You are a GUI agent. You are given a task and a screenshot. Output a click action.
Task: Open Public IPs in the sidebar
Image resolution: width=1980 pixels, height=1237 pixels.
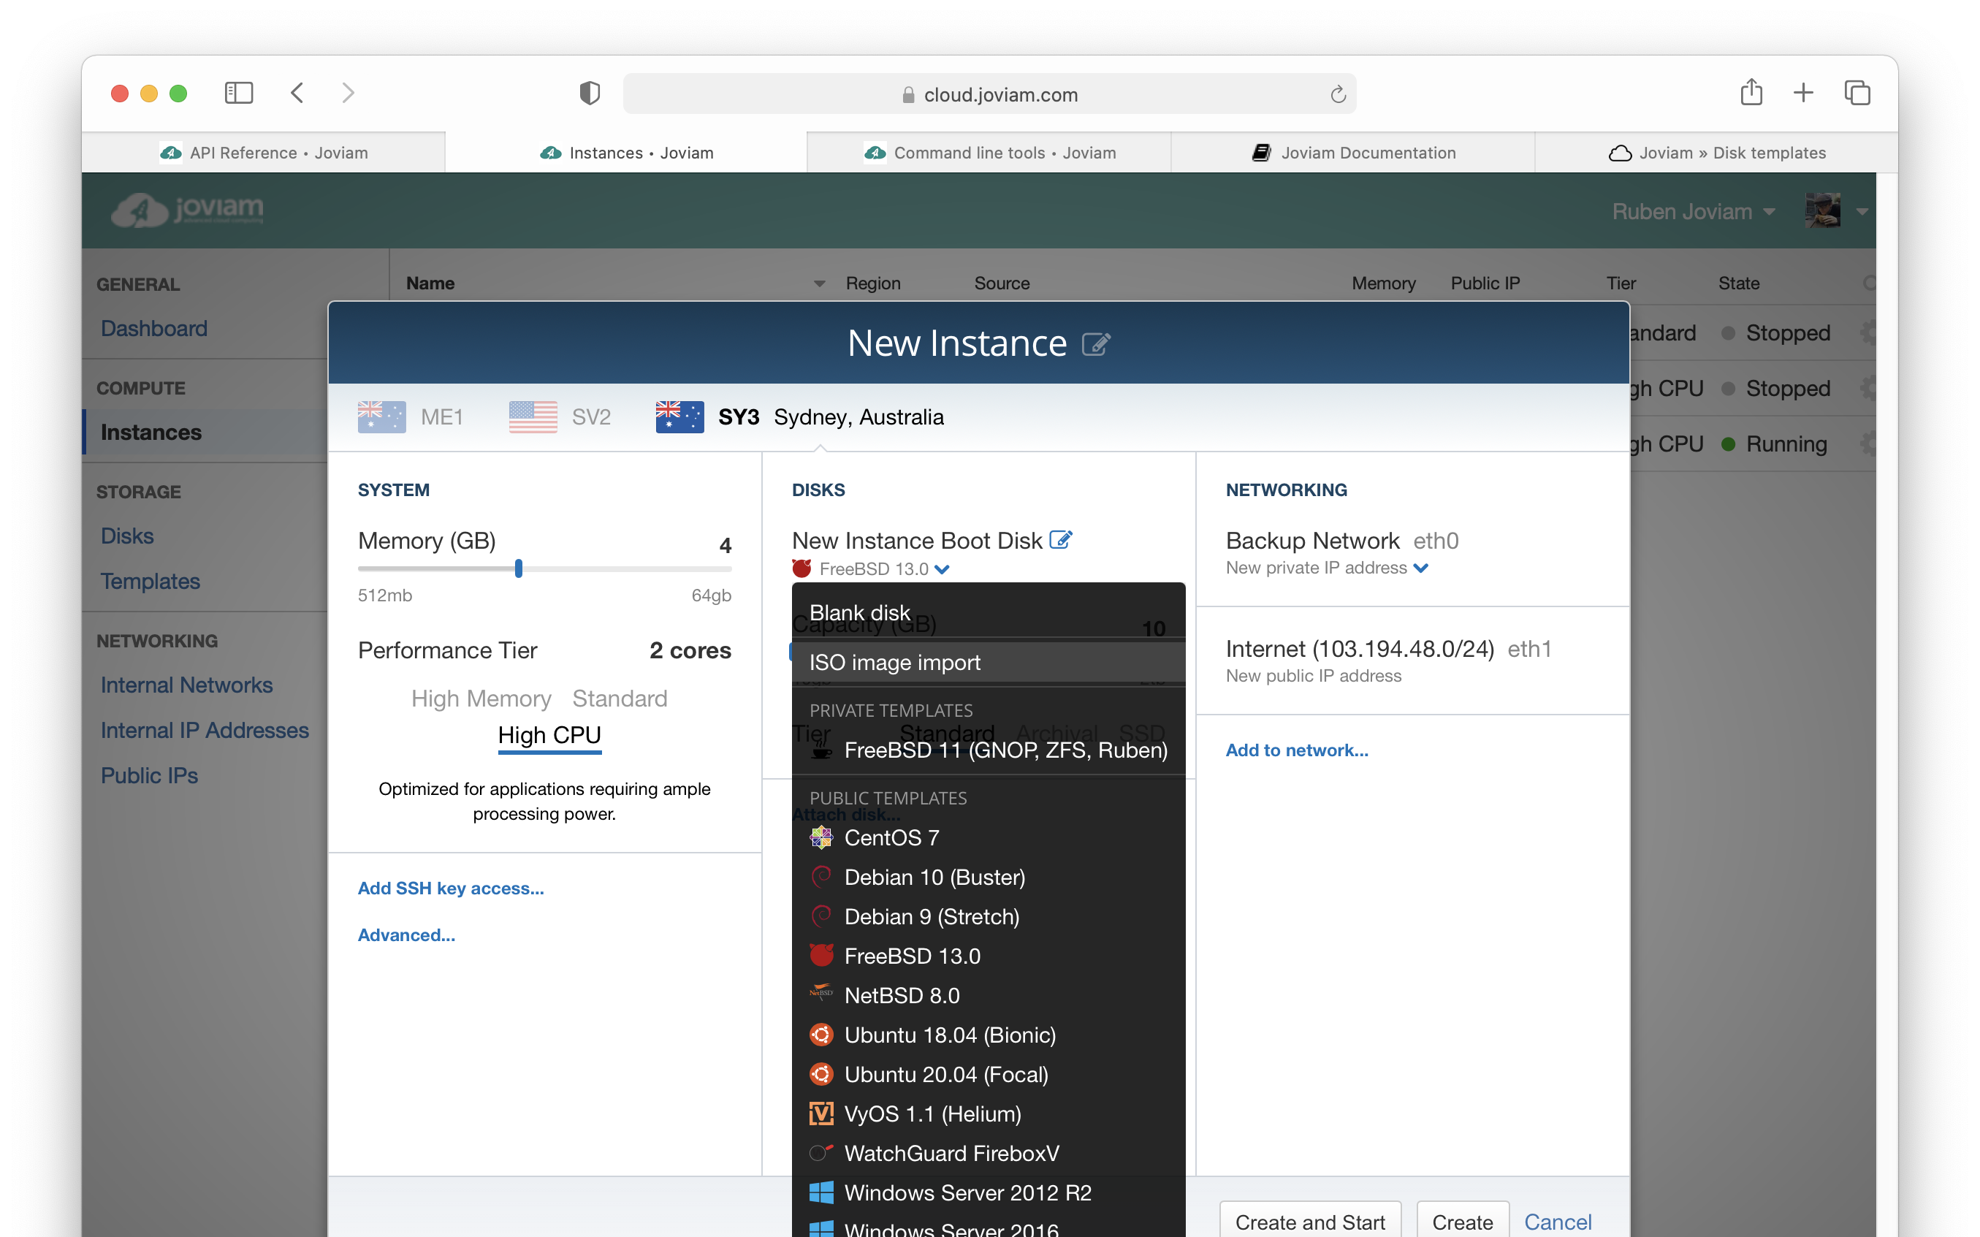coord(149,774)
